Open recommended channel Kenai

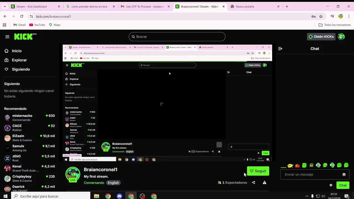[x=29, y=168]
